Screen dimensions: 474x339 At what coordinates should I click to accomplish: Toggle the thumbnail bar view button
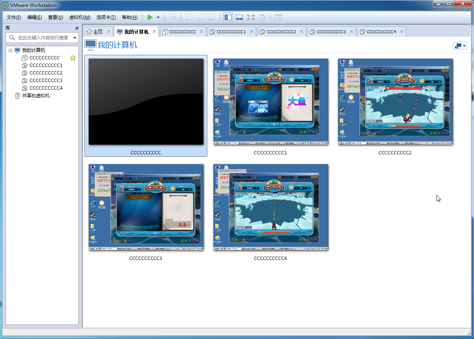(x=239, y=17)
